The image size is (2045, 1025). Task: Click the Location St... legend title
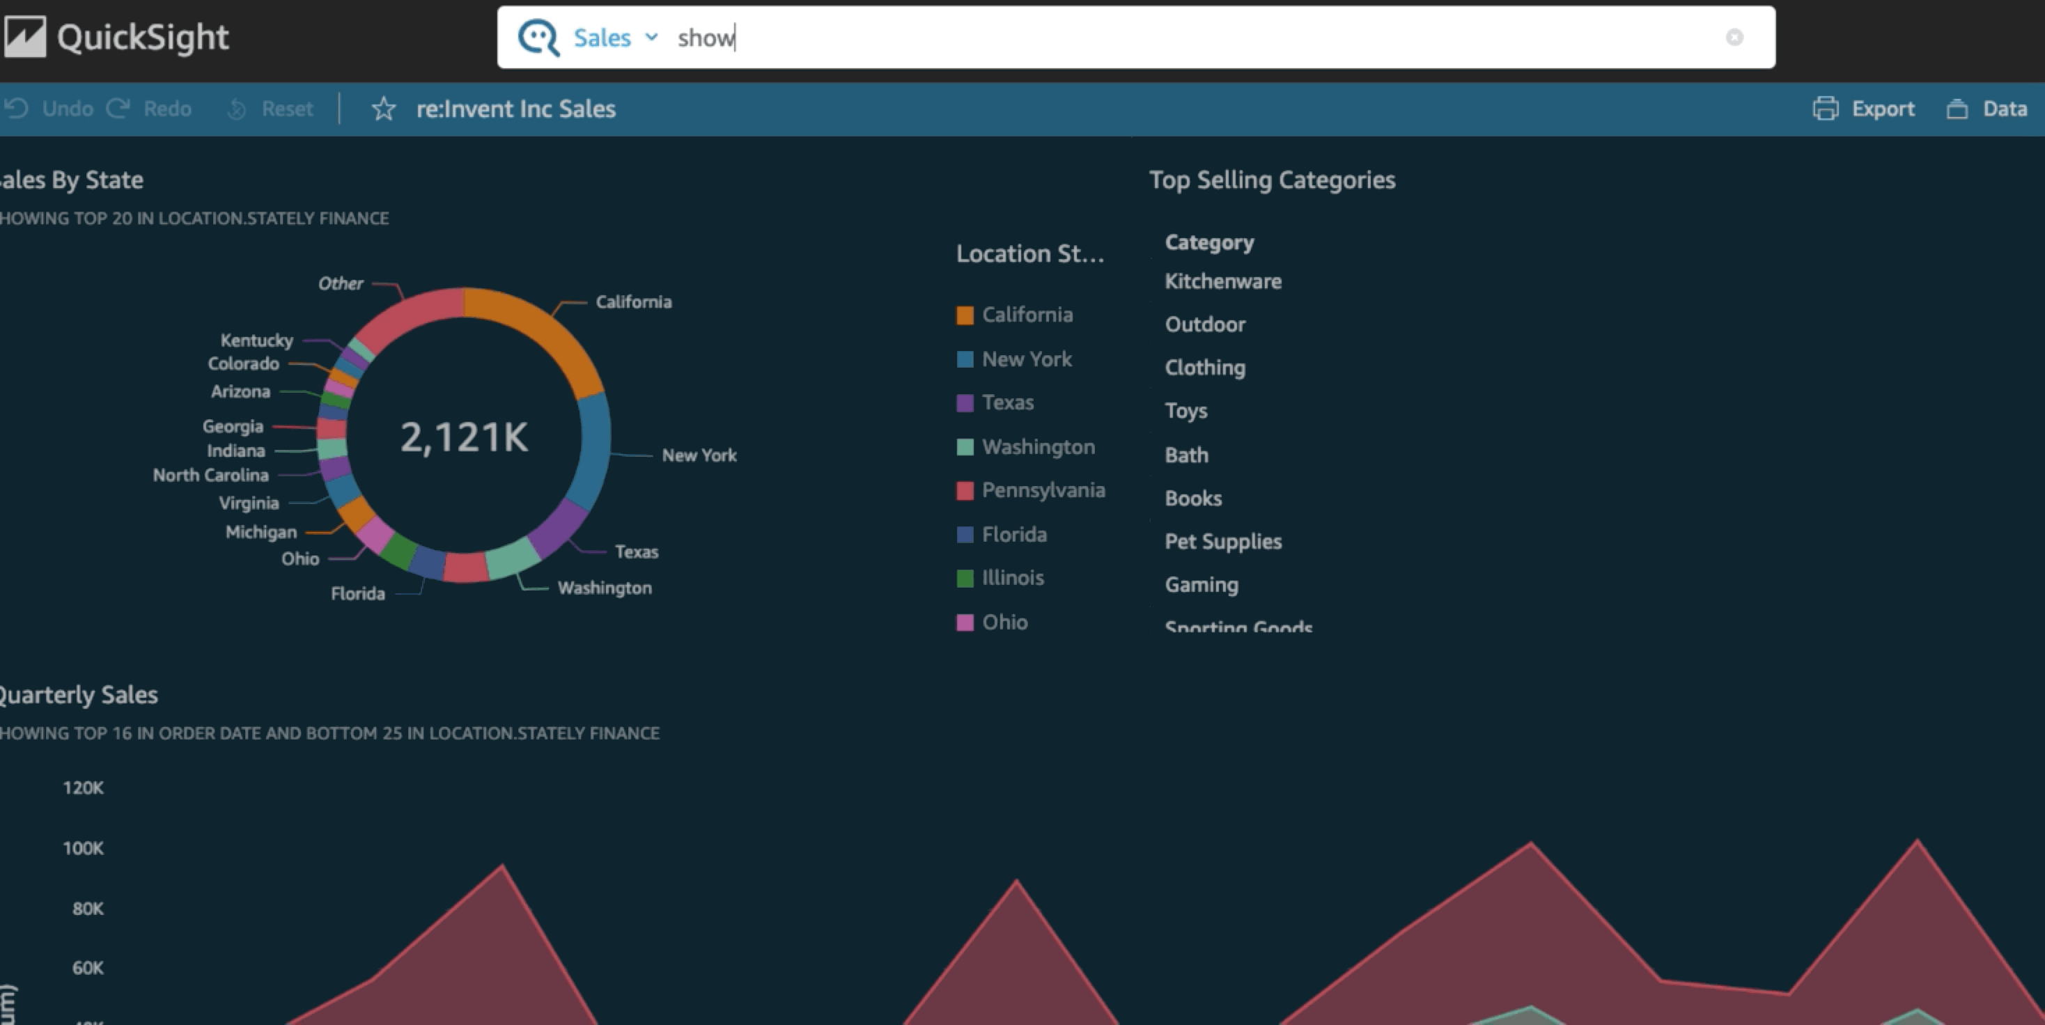pyautogui.click(x=1029, y=254)
